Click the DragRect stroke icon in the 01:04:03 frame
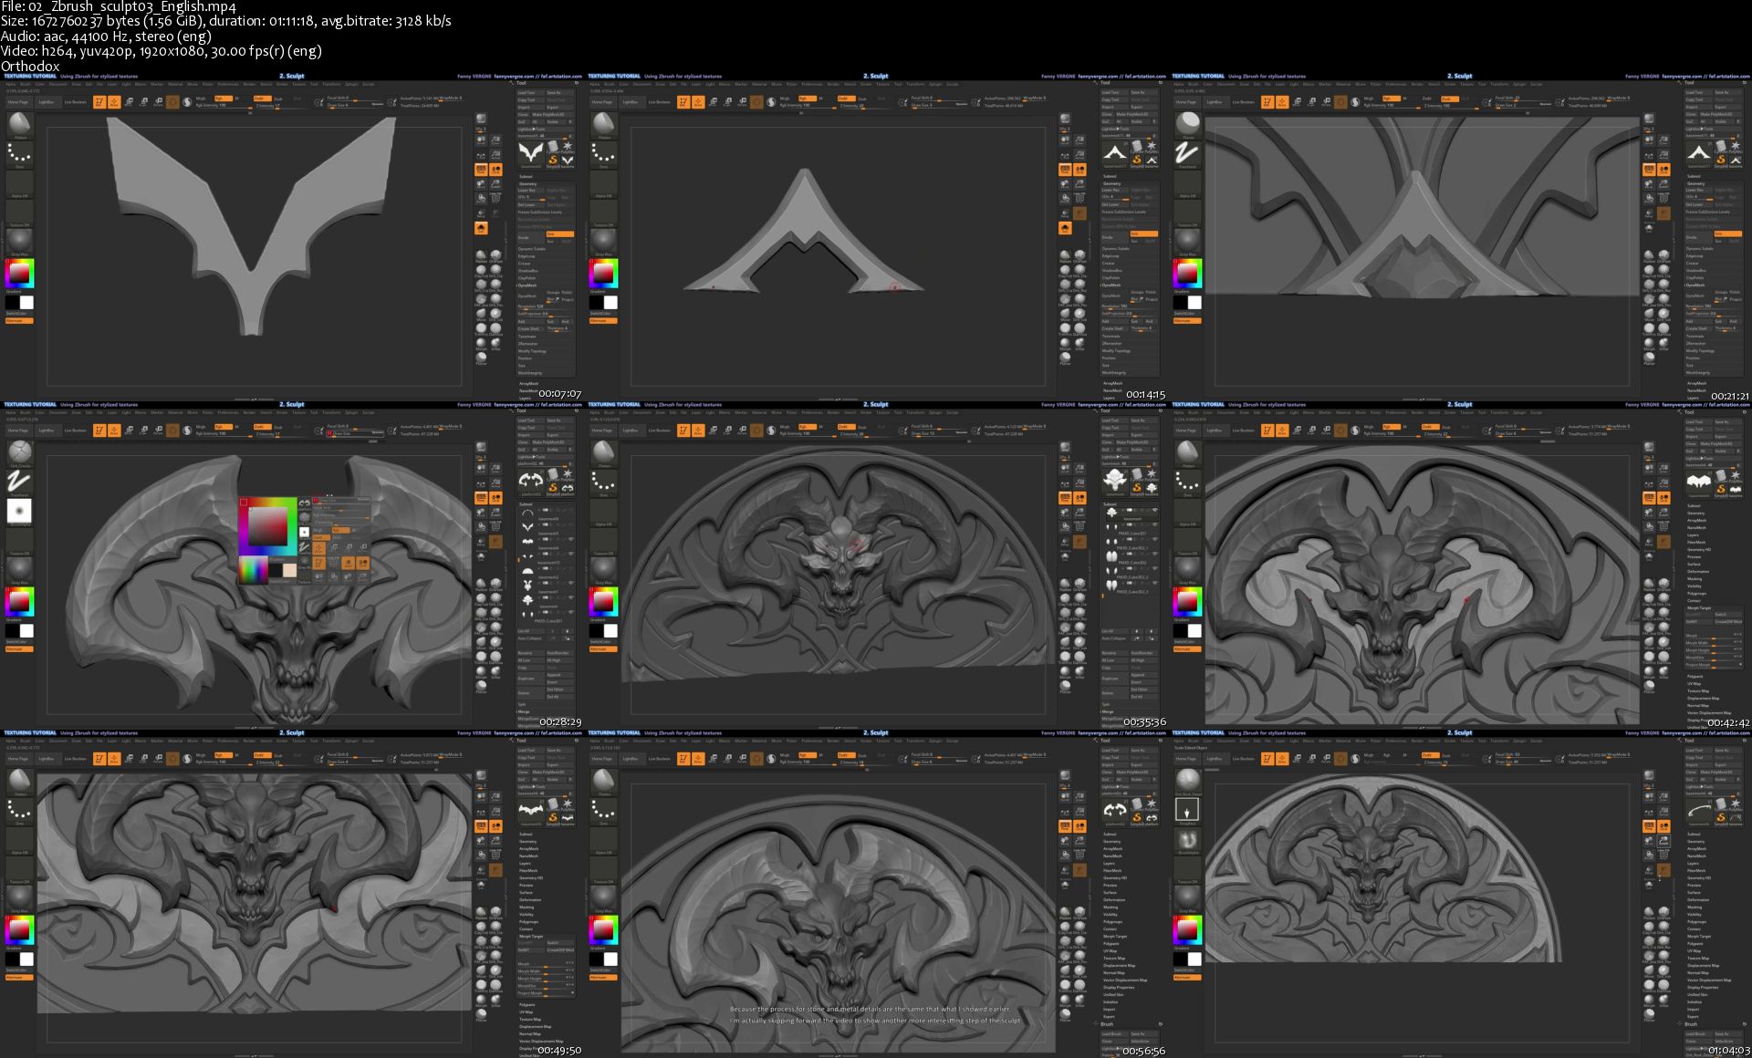Image resolution: width=1752 pixels, height=1058 pixels. (x=1187, y=809)
